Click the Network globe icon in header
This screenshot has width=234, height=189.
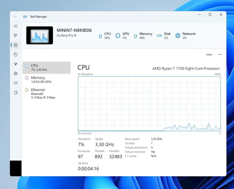[x=178, y=36]
